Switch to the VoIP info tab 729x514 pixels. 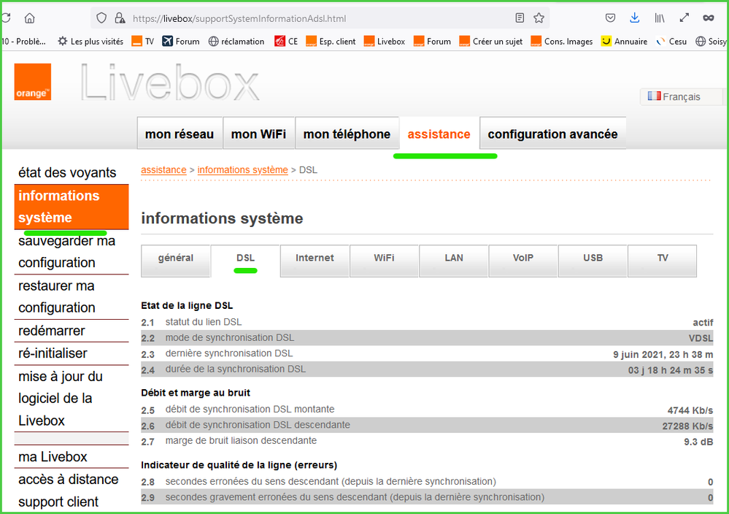pos(523,261)
